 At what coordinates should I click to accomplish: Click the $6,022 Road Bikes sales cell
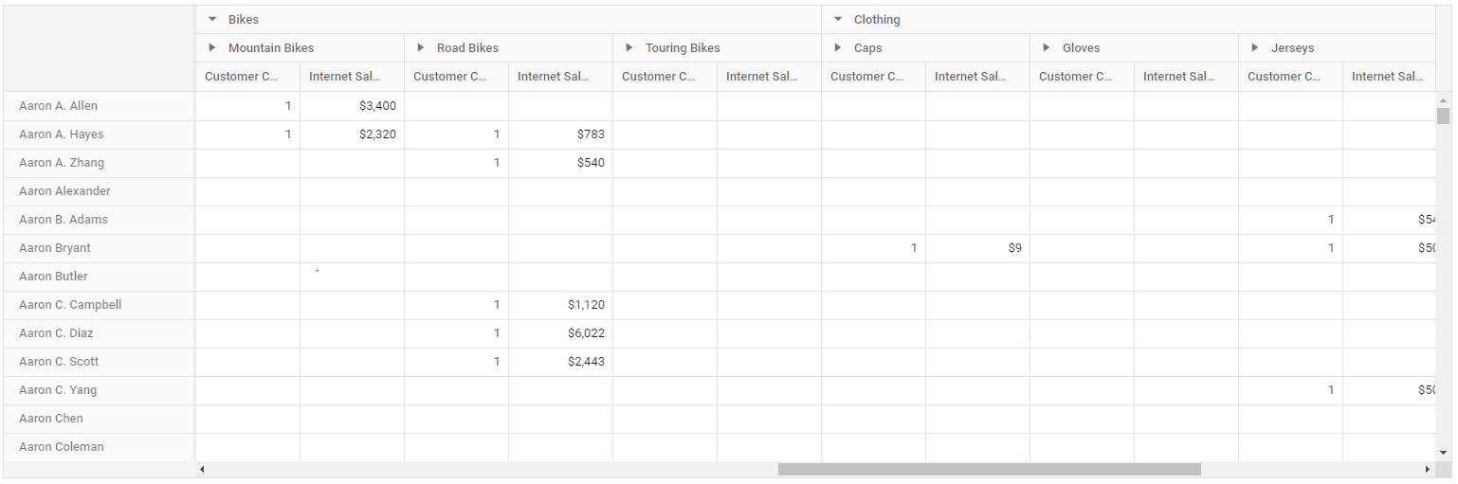(x=561, y=333)
